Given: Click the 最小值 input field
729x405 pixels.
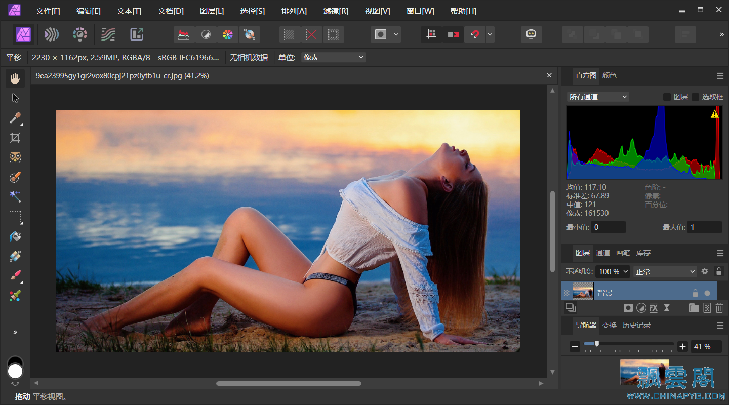Looking at the screenshot, I should pyautogui.click(x=609, y=227).
